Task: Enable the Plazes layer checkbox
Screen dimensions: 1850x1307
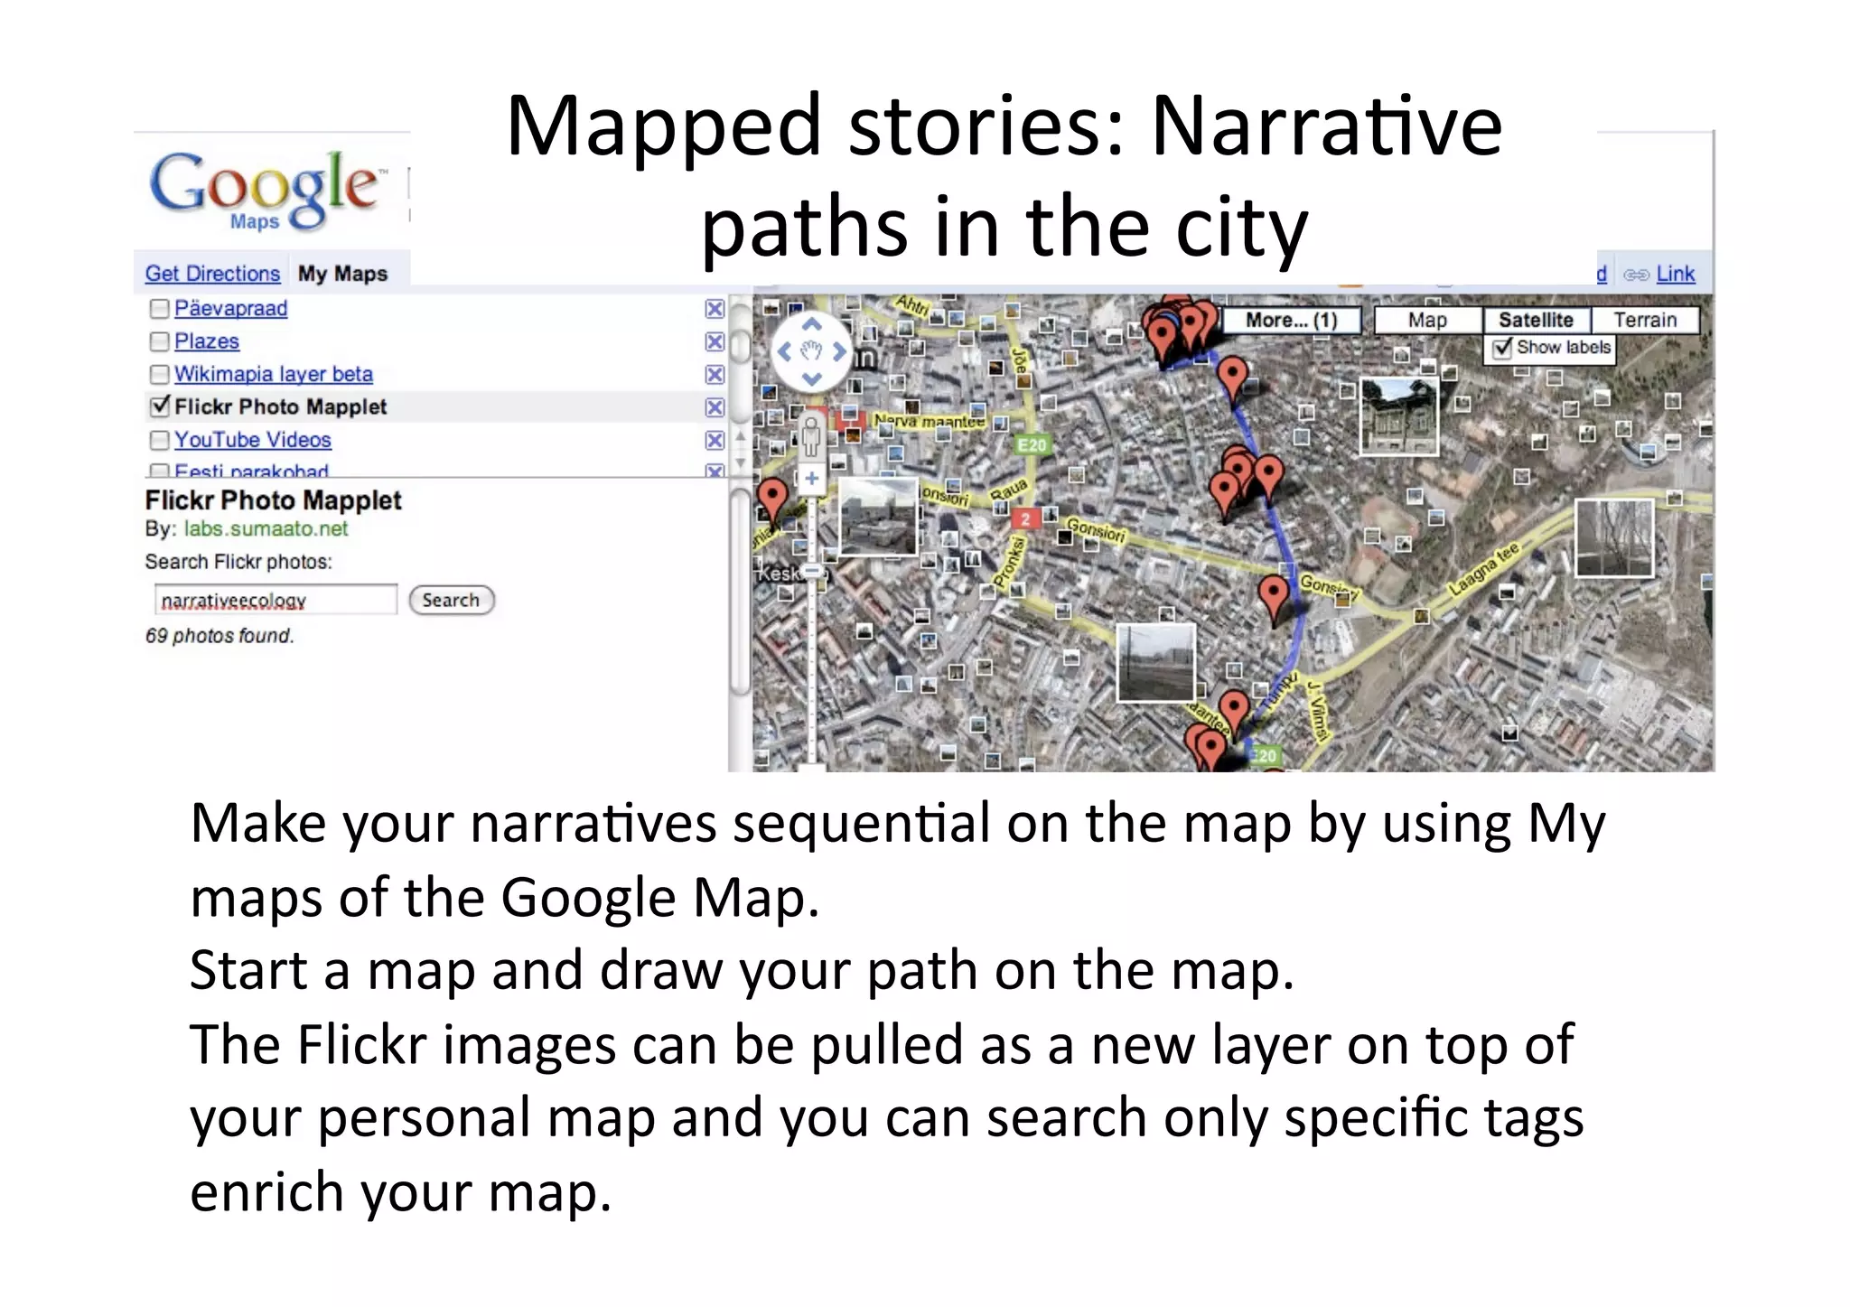Action: 160,341
